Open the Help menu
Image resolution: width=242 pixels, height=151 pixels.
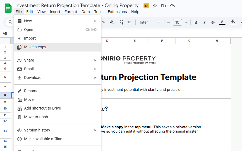pos(135,12)
